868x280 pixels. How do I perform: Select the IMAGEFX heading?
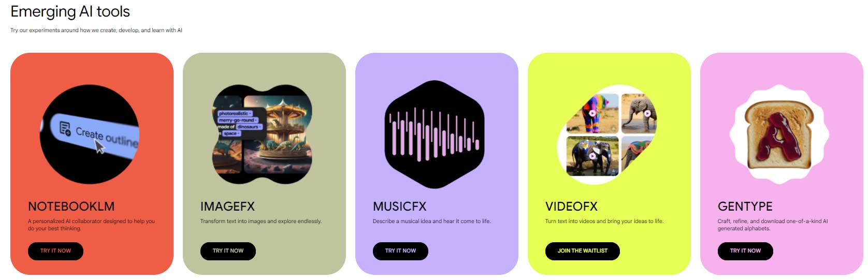(x=227, y=207)
